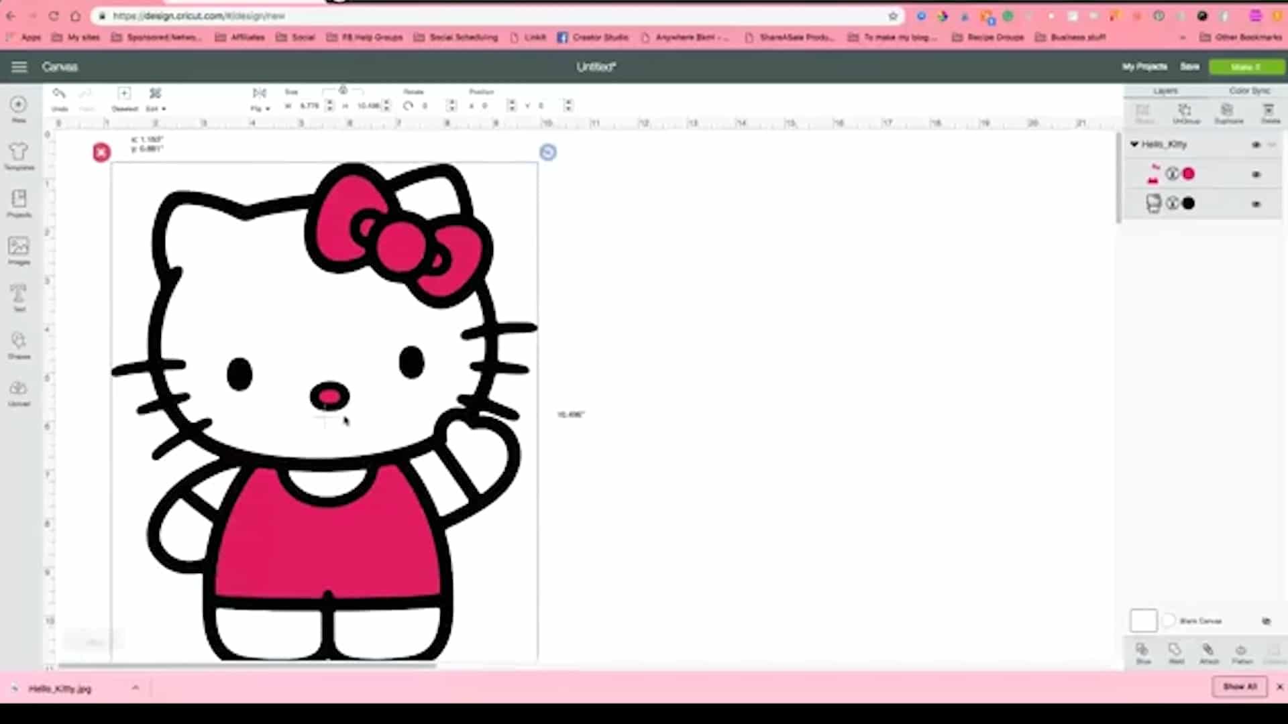This screenshot has width=1288, height=724.
Task: Click the Y position stepper arrows
Action: point(568,105)
